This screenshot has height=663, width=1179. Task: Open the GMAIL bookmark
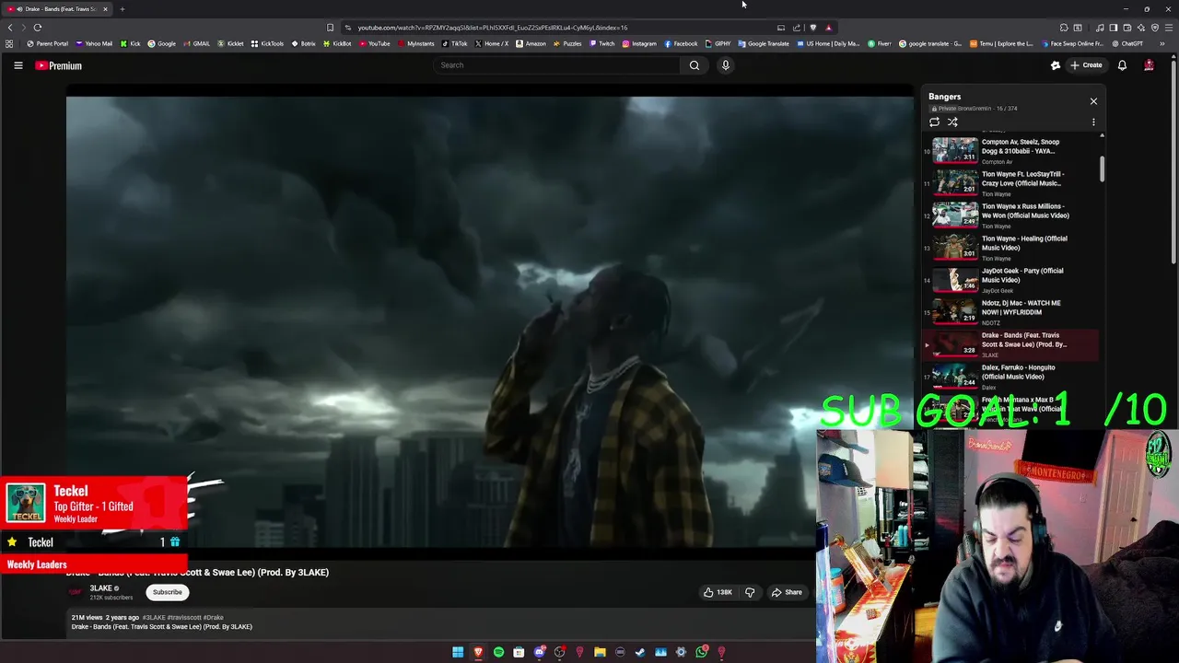pyautogui.click(x=196, y=43)
